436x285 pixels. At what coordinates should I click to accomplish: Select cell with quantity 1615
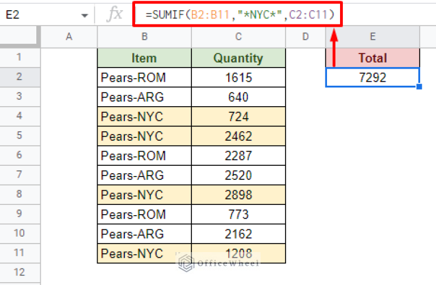(238, 77)
